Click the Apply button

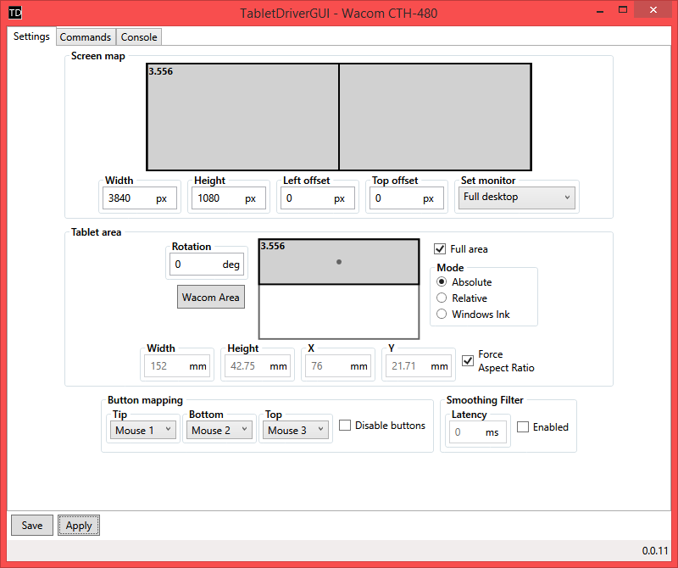point(79,525)
